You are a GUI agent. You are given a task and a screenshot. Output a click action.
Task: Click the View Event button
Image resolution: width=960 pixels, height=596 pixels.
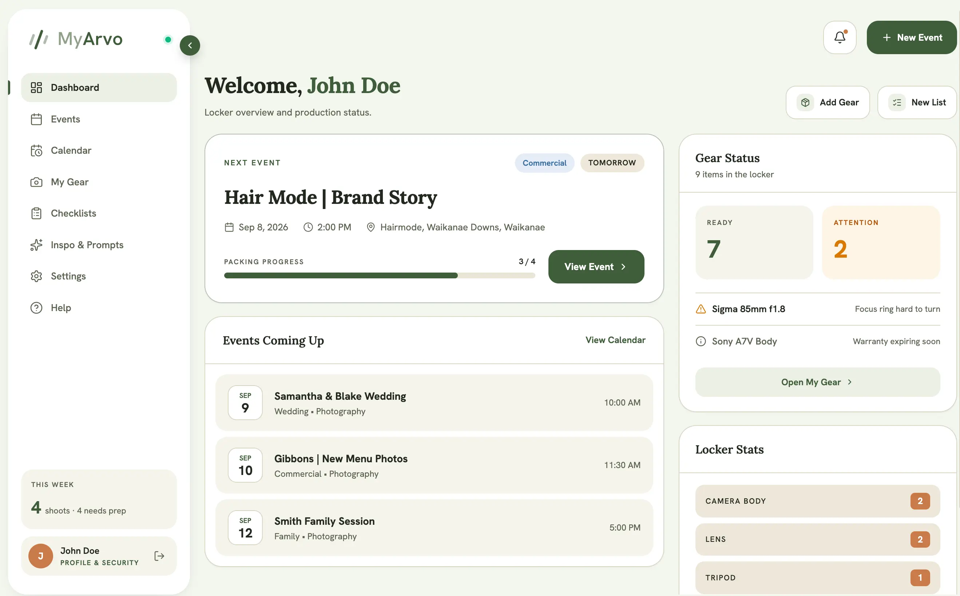pyautogui.click(x=596, y=267)
